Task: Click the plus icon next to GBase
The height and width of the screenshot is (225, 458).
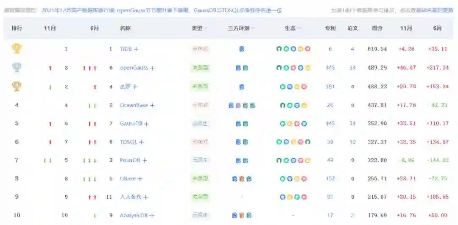Action: (x=140, y=179)
